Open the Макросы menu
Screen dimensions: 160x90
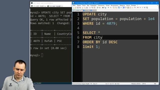pyautogui.click(x=122, y=5)
